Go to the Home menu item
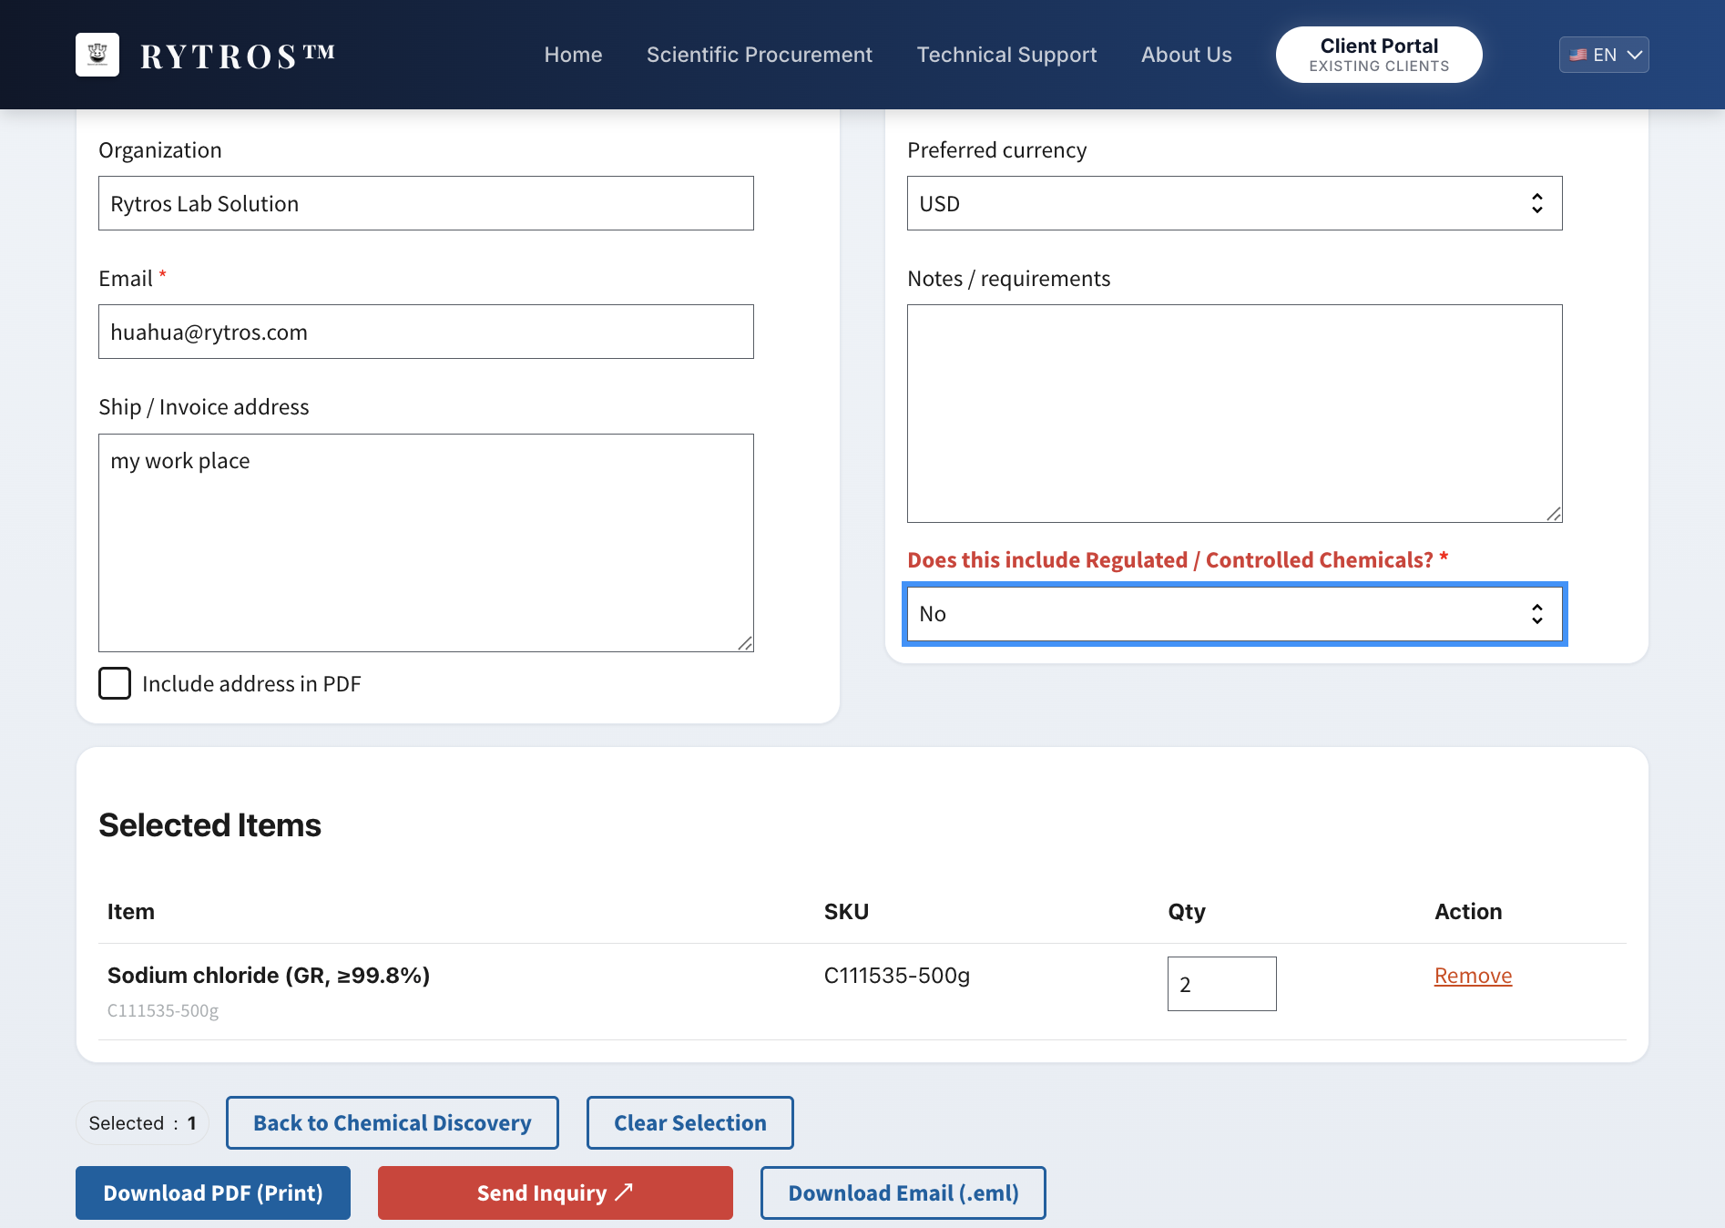 pyautogui.click(x=573, y=55)
